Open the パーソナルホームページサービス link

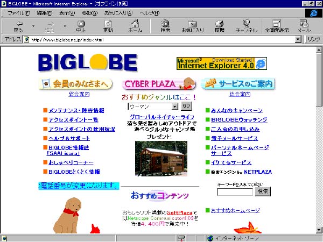coord(240,151)
